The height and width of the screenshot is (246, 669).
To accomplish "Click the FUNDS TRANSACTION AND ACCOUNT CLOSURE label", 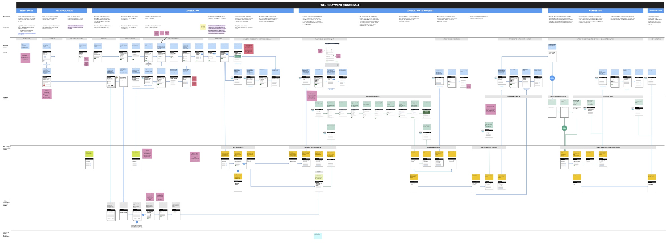I will point(608,147).
